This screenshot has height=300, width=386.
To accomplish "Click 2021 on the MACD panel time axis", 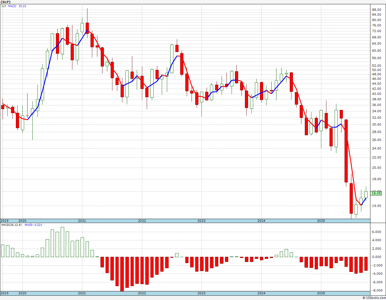I will click(82, 293).
